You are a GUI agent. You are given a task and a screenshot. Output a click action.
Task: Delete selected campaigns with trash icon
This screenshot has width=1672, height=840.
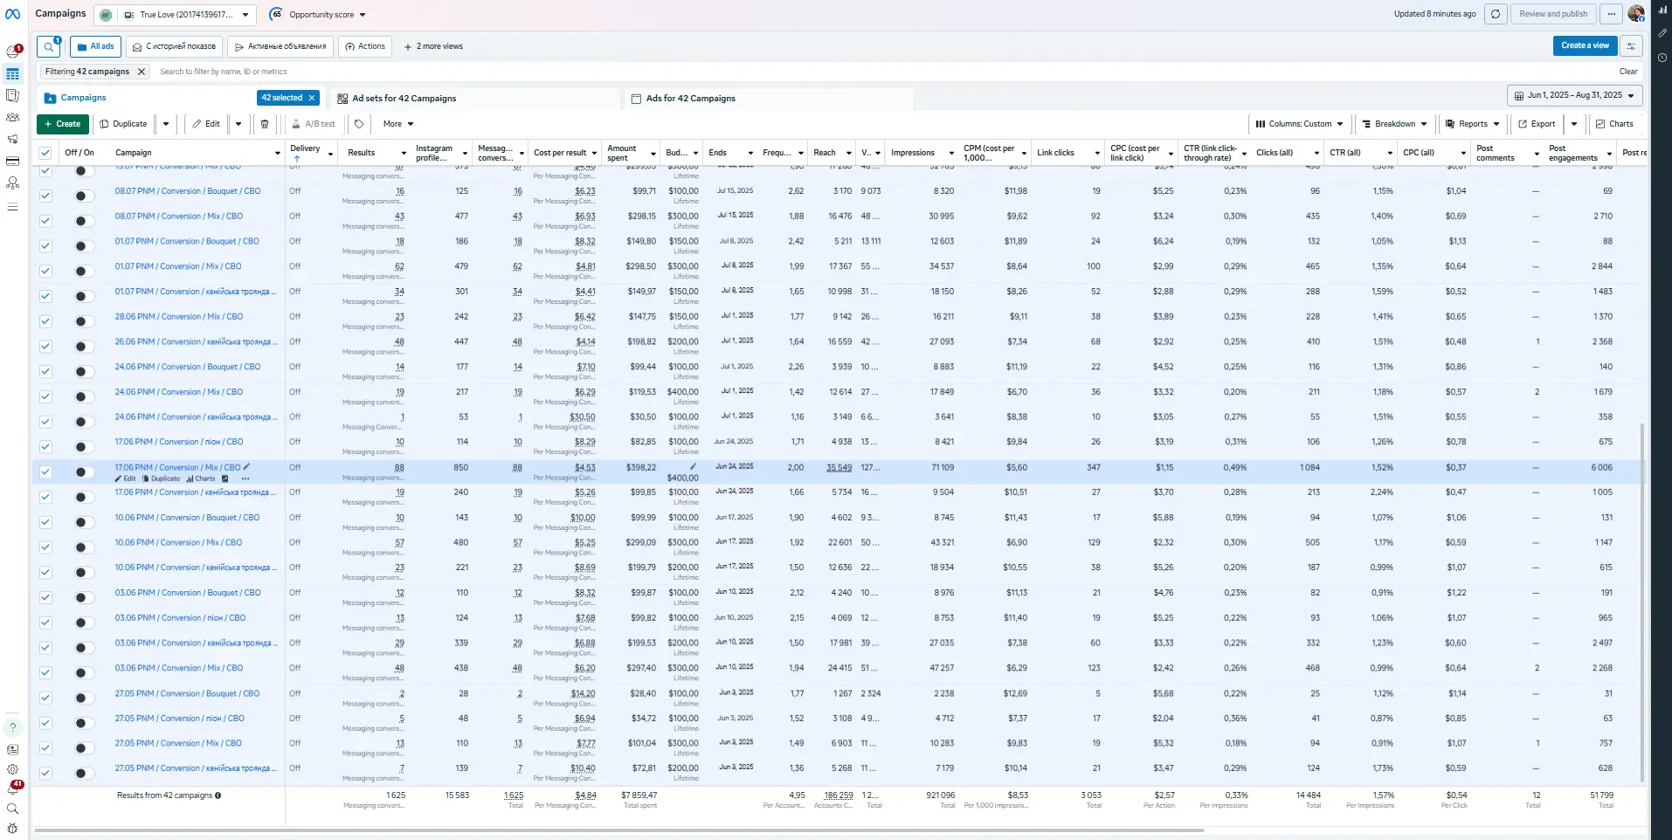265,124
